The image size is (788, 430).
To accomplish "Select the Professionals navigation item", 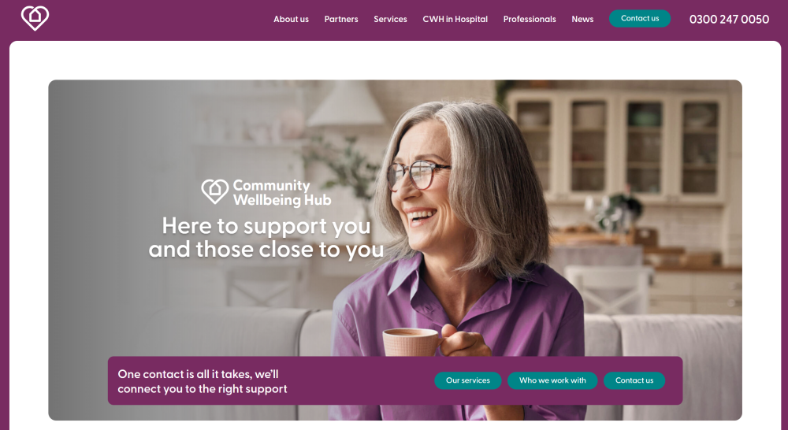I will [x=530, y=19].
